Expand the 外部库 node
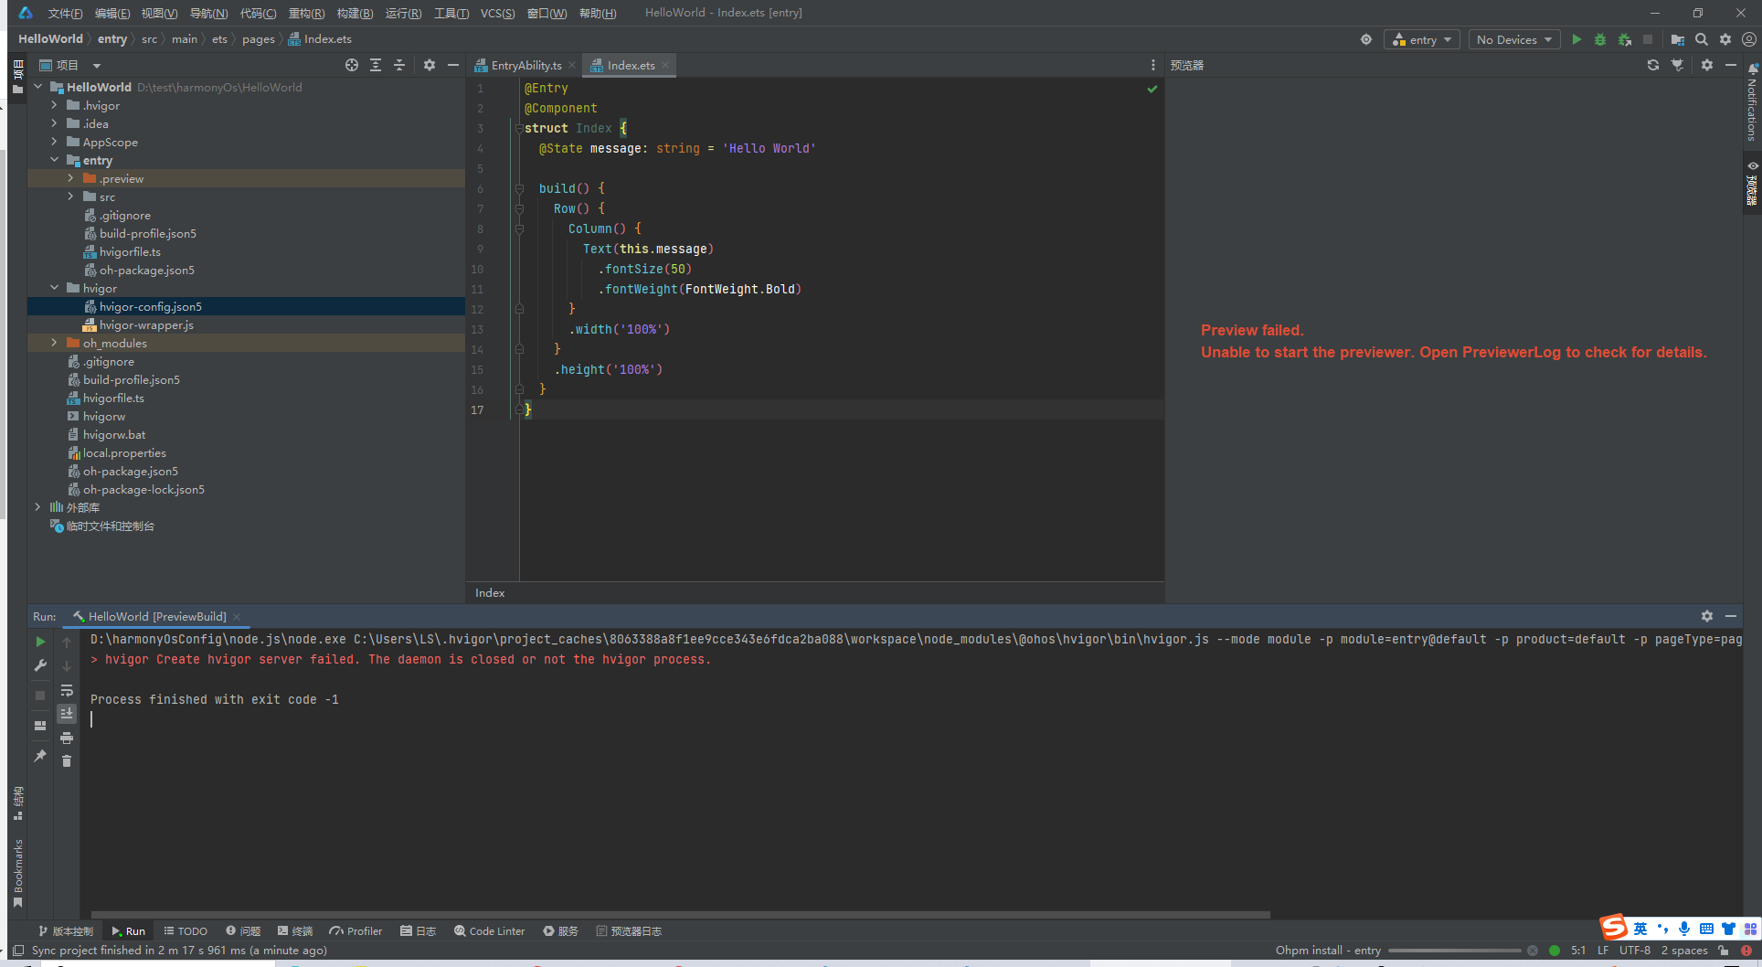 pyautogui.click(x=38, y=507)
